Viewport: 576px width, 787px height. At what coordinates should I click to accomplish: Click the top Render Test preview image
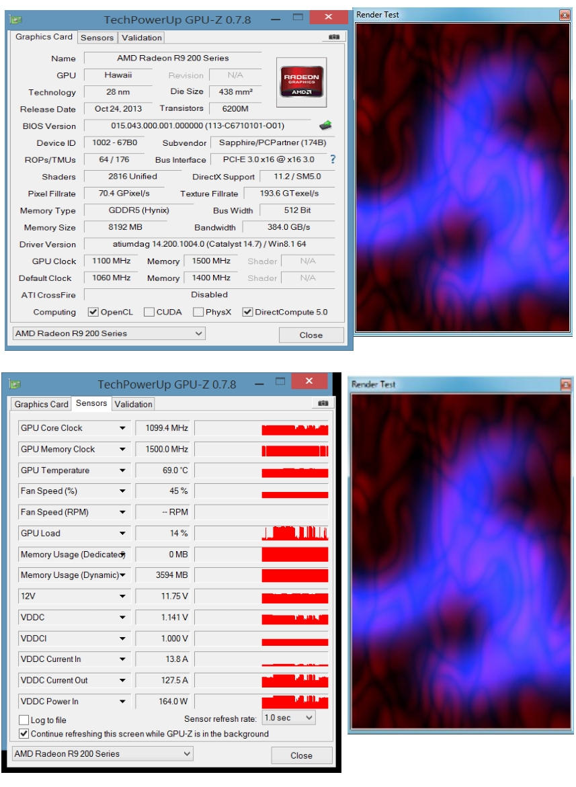[x=462, y=177]
